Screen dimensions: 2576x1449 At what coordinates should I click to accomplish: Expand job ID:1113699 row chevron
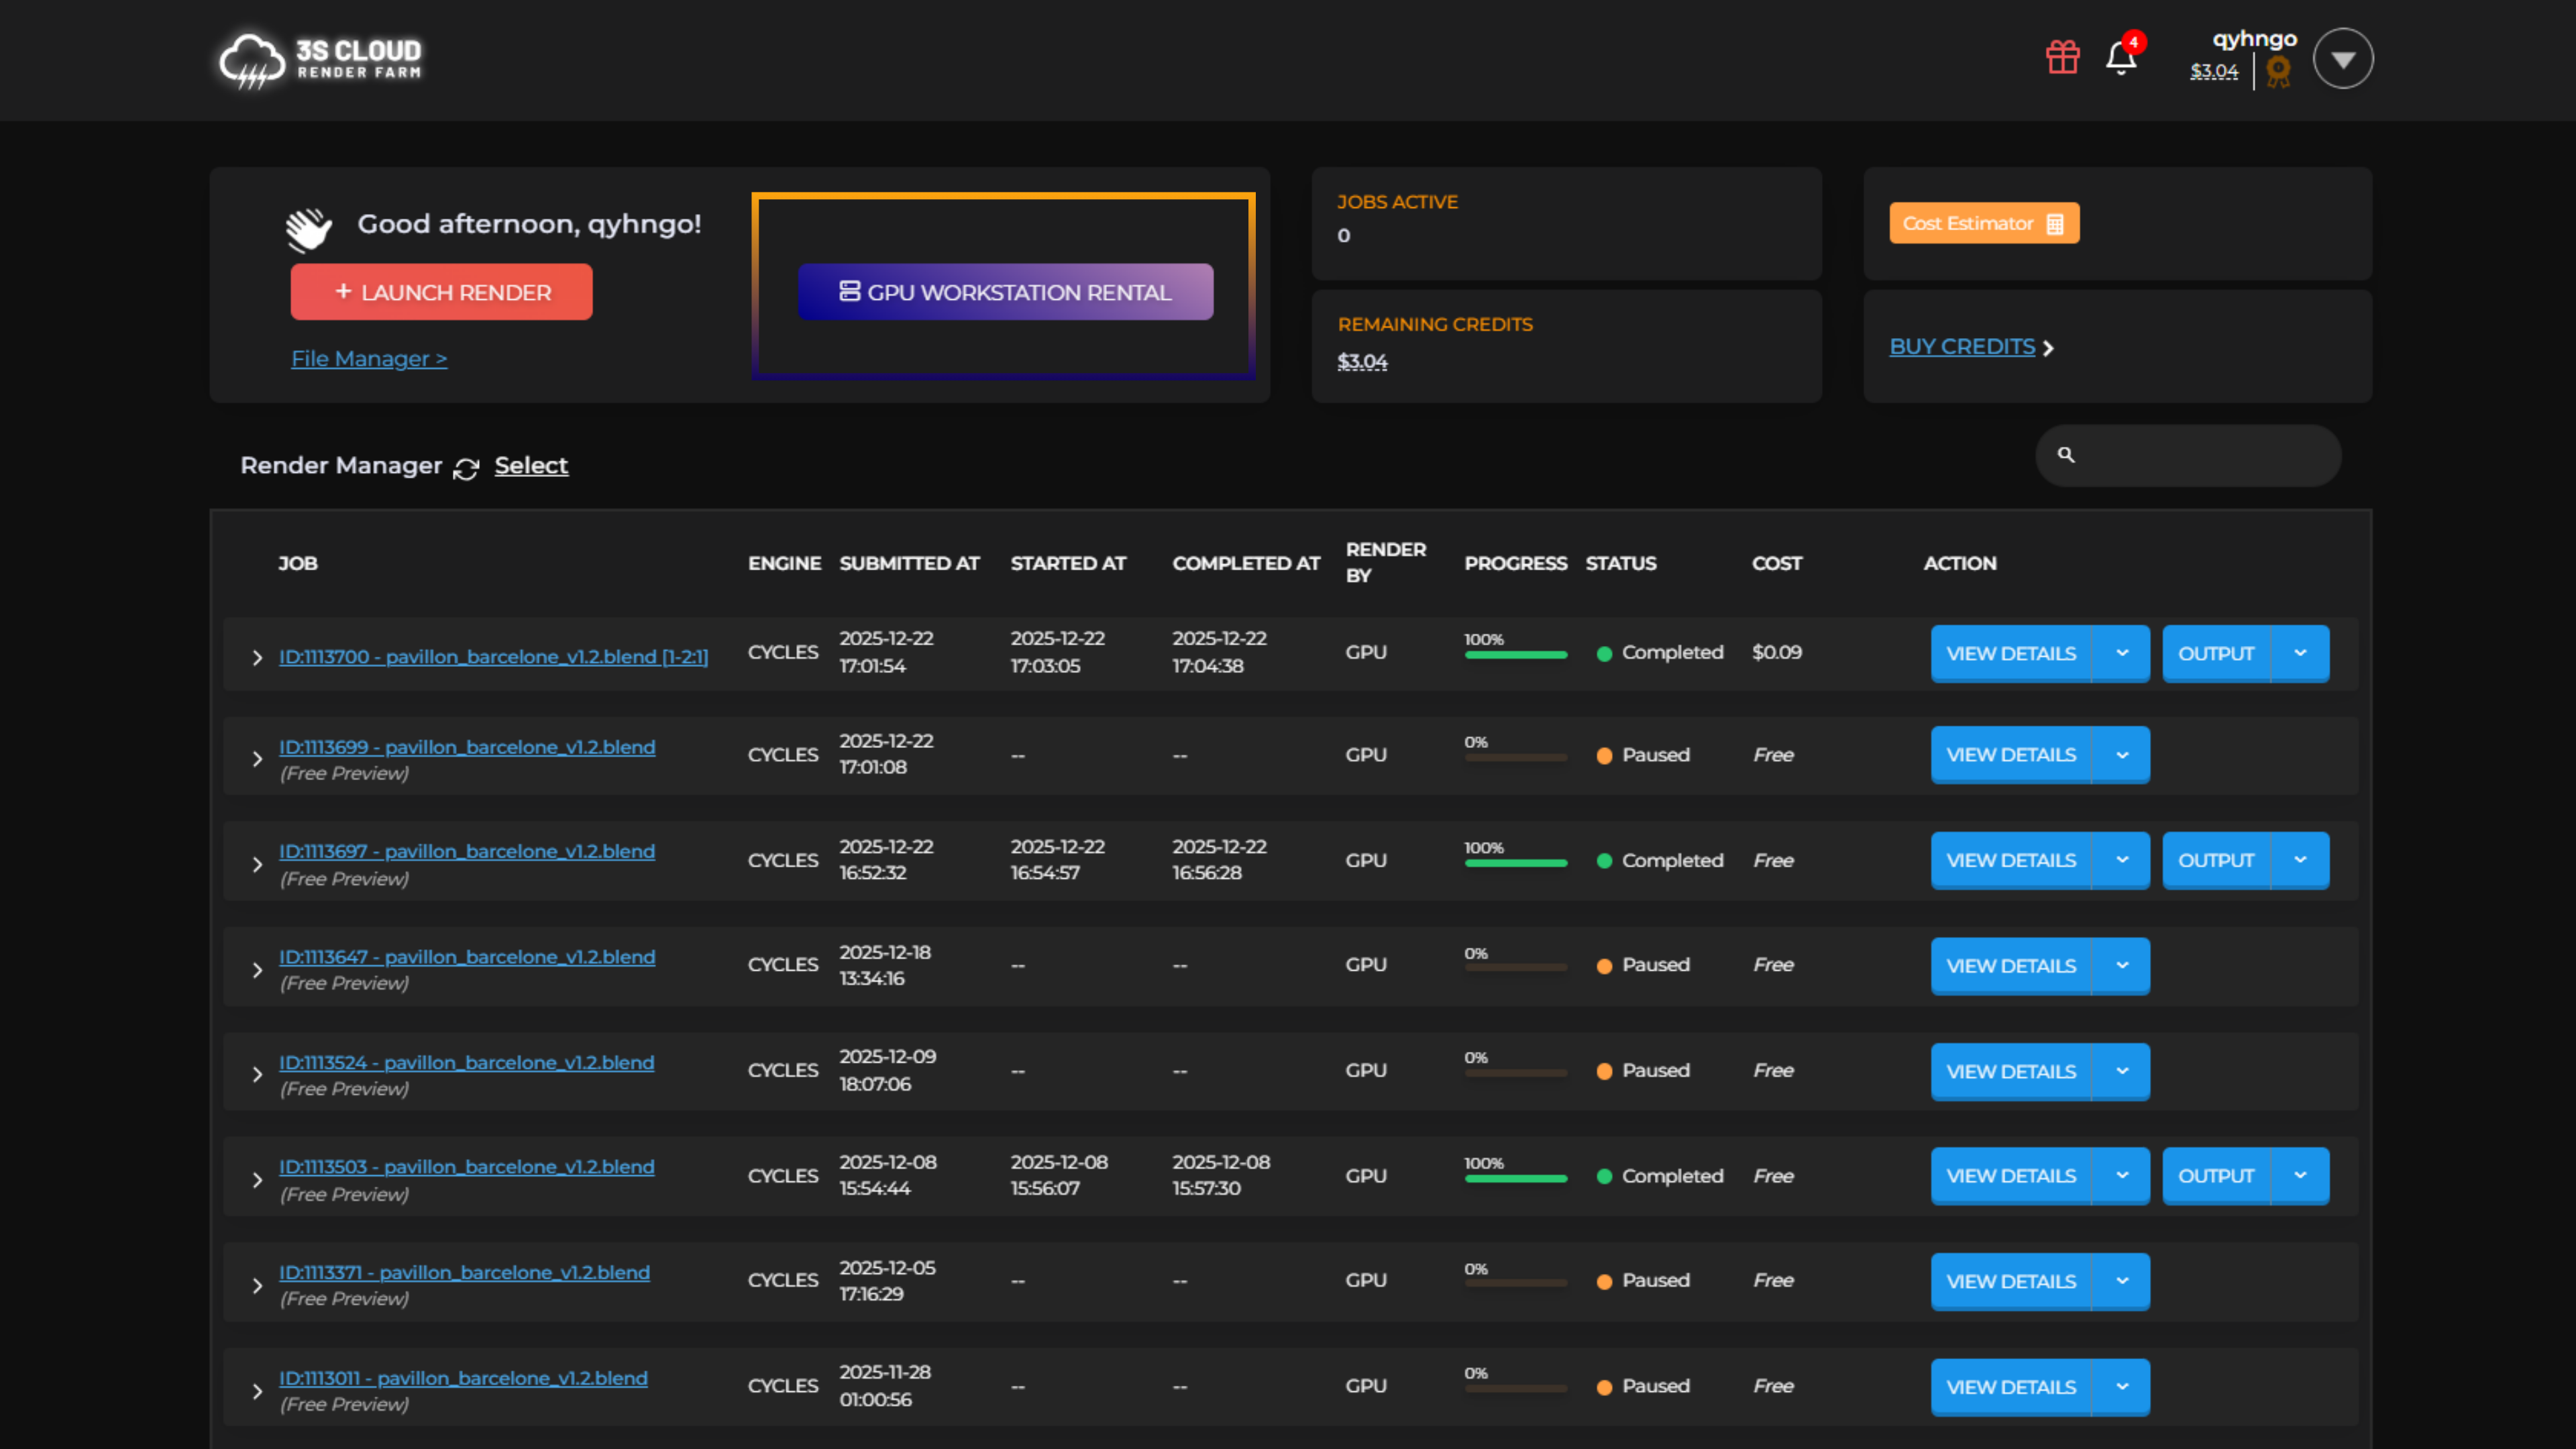tap(257, 759)
